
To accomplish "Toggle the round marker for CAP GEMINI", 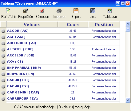I will coord(3,92).
